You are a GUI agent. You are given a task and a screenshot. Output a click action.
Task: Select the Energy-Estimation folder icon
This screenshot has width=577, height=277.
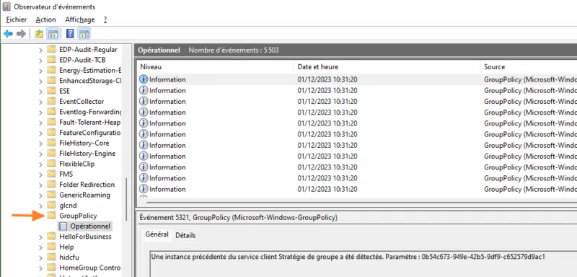point(51,70)
